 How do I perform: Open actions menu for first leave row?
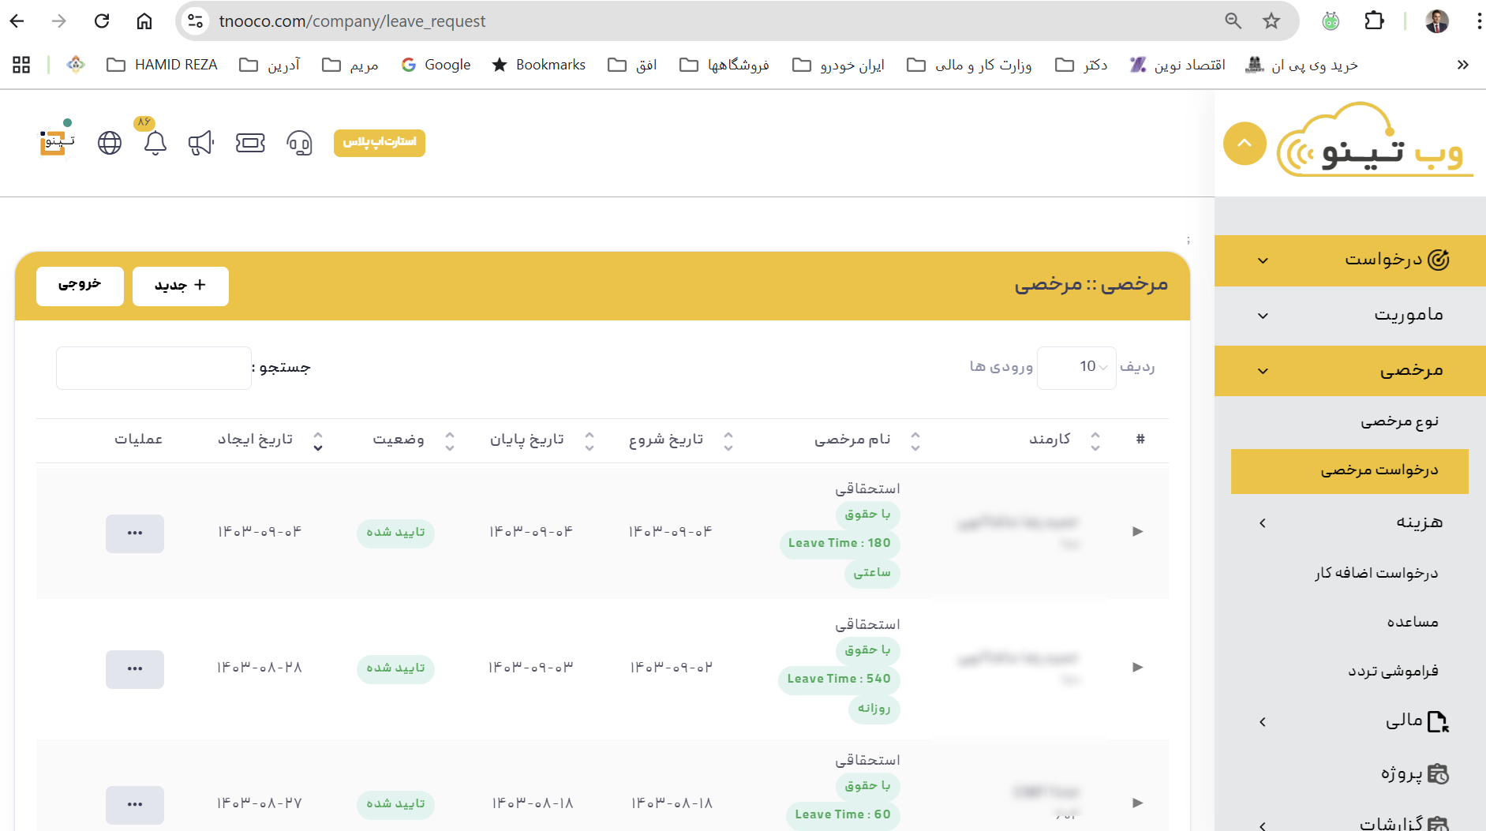point(135,533)
